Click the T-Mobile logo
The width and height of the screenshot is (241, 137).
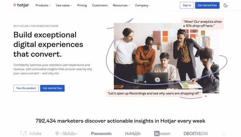point(66,133)
